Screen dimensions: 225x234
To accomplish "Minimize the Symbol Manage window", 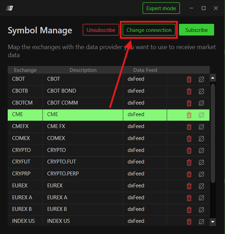I will (191, 8).
